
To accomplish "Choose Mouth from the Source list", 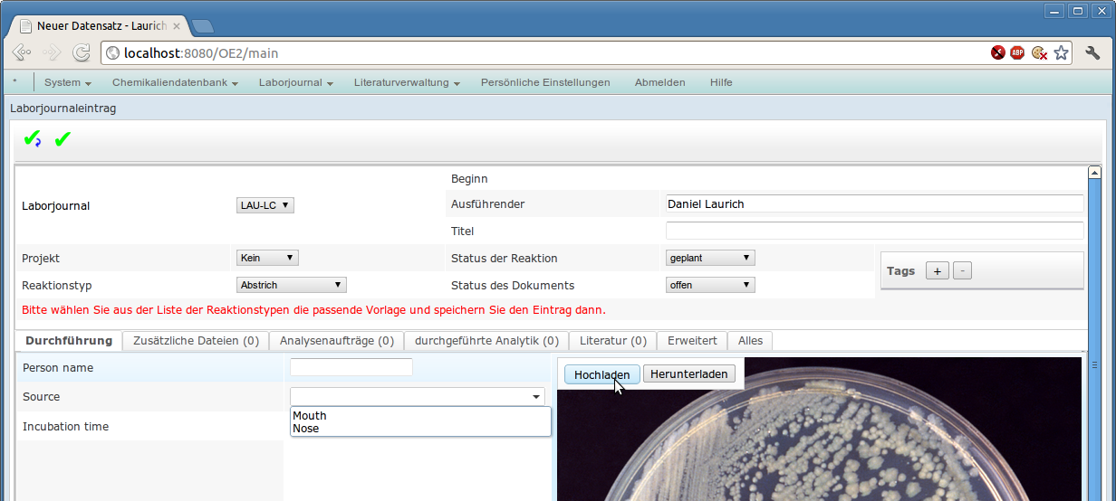I will click(x=310, y=416).
